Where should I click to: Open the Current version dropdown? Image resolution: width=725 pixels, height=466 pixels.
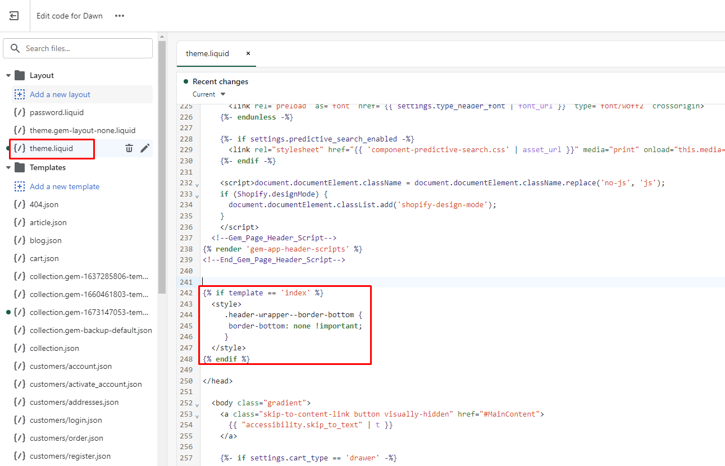pos(209,94)
